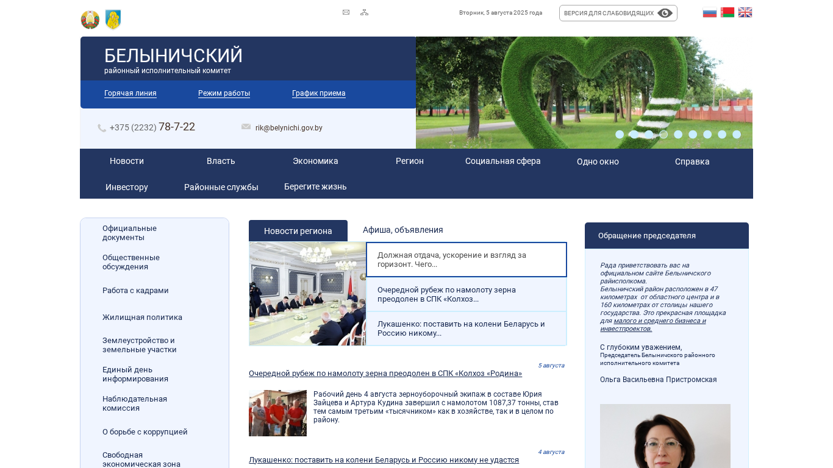The width and height of the screenshot is (833, 468).
Task: Click the Belynichi district coat of arms
Action: pos(113,19)
